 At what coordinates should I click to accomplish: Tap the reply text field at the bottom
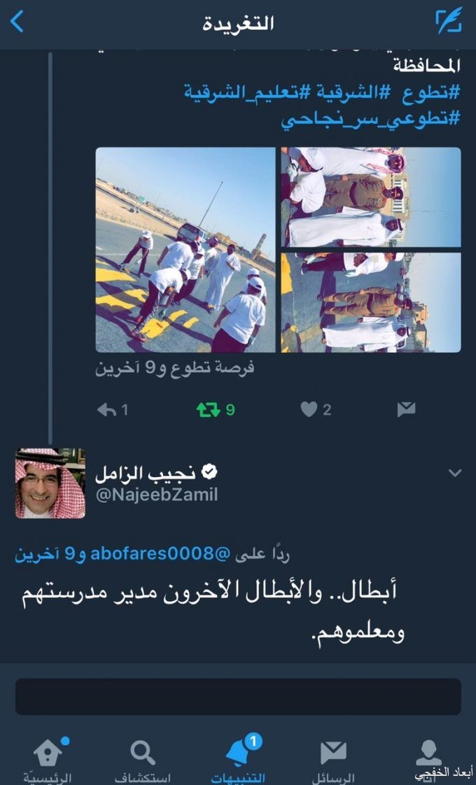point(238,696)
